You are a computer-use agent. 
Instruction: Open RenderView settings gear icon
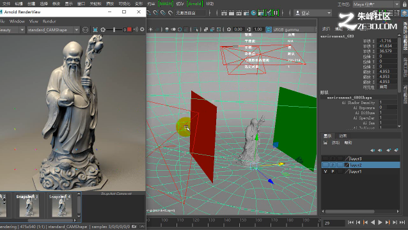point(142,29)
